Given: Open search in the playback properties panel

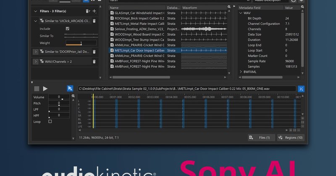Looking at the screenshot, I should click(73, 96).
